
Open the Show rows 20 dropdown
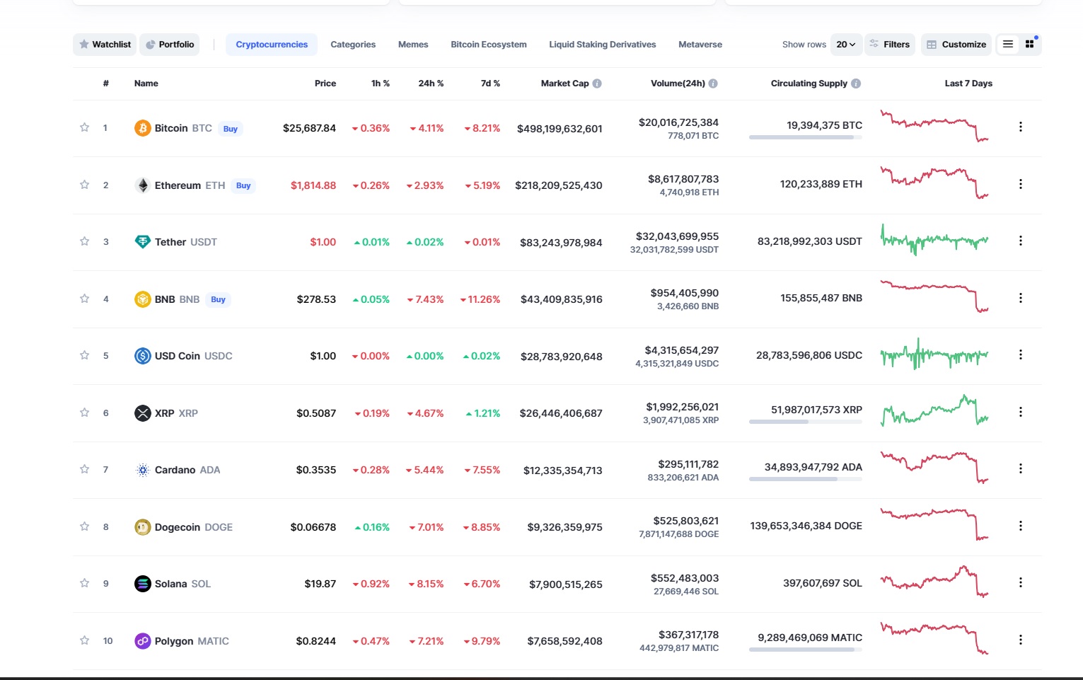845,44
